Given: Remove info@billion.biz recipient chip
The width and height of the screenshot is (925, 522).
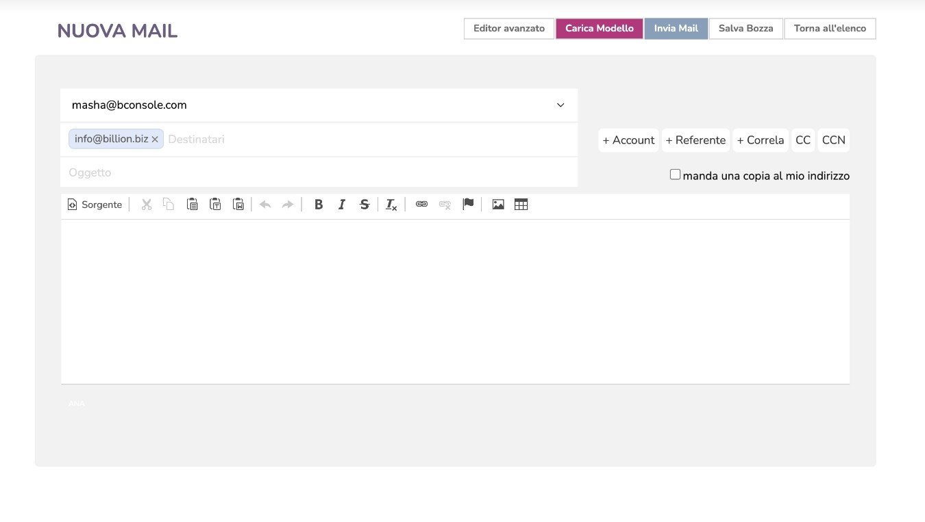Looking at the screenshot, I should pyautogui.click(x=155, y=140).
